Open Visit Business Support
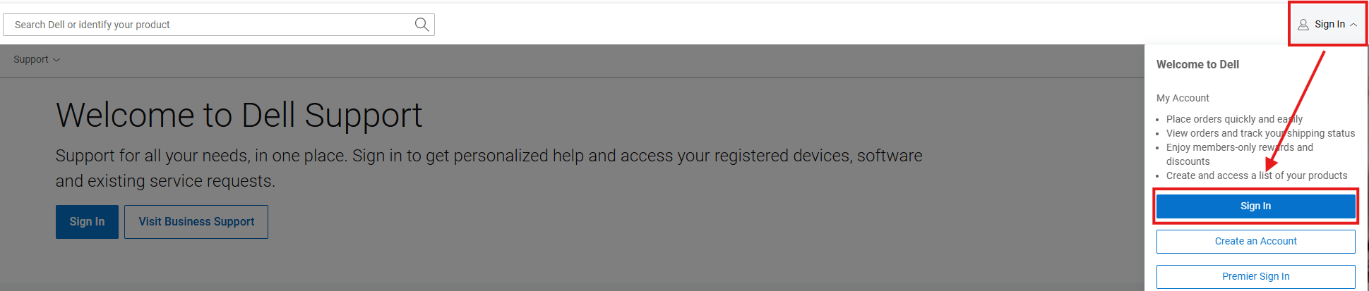1369x291 pixels. pos(196,222)
